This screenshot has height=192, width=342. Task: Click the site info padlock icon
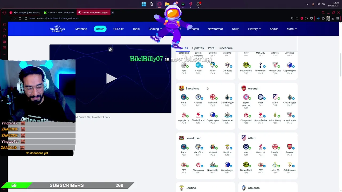[x=26, y=18]
